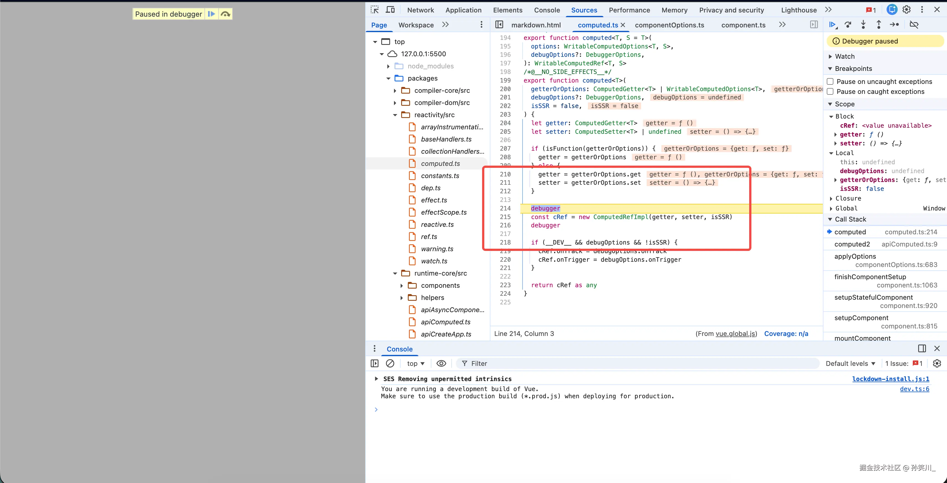Open the lockdown-install.js:1 source link
The image size is (947, 483).
click(890, 379)
